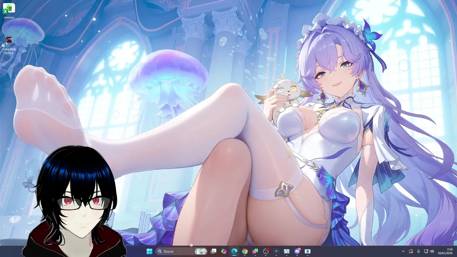
Task: Click the microphone tray icon
Action: [x=418, y=251]
